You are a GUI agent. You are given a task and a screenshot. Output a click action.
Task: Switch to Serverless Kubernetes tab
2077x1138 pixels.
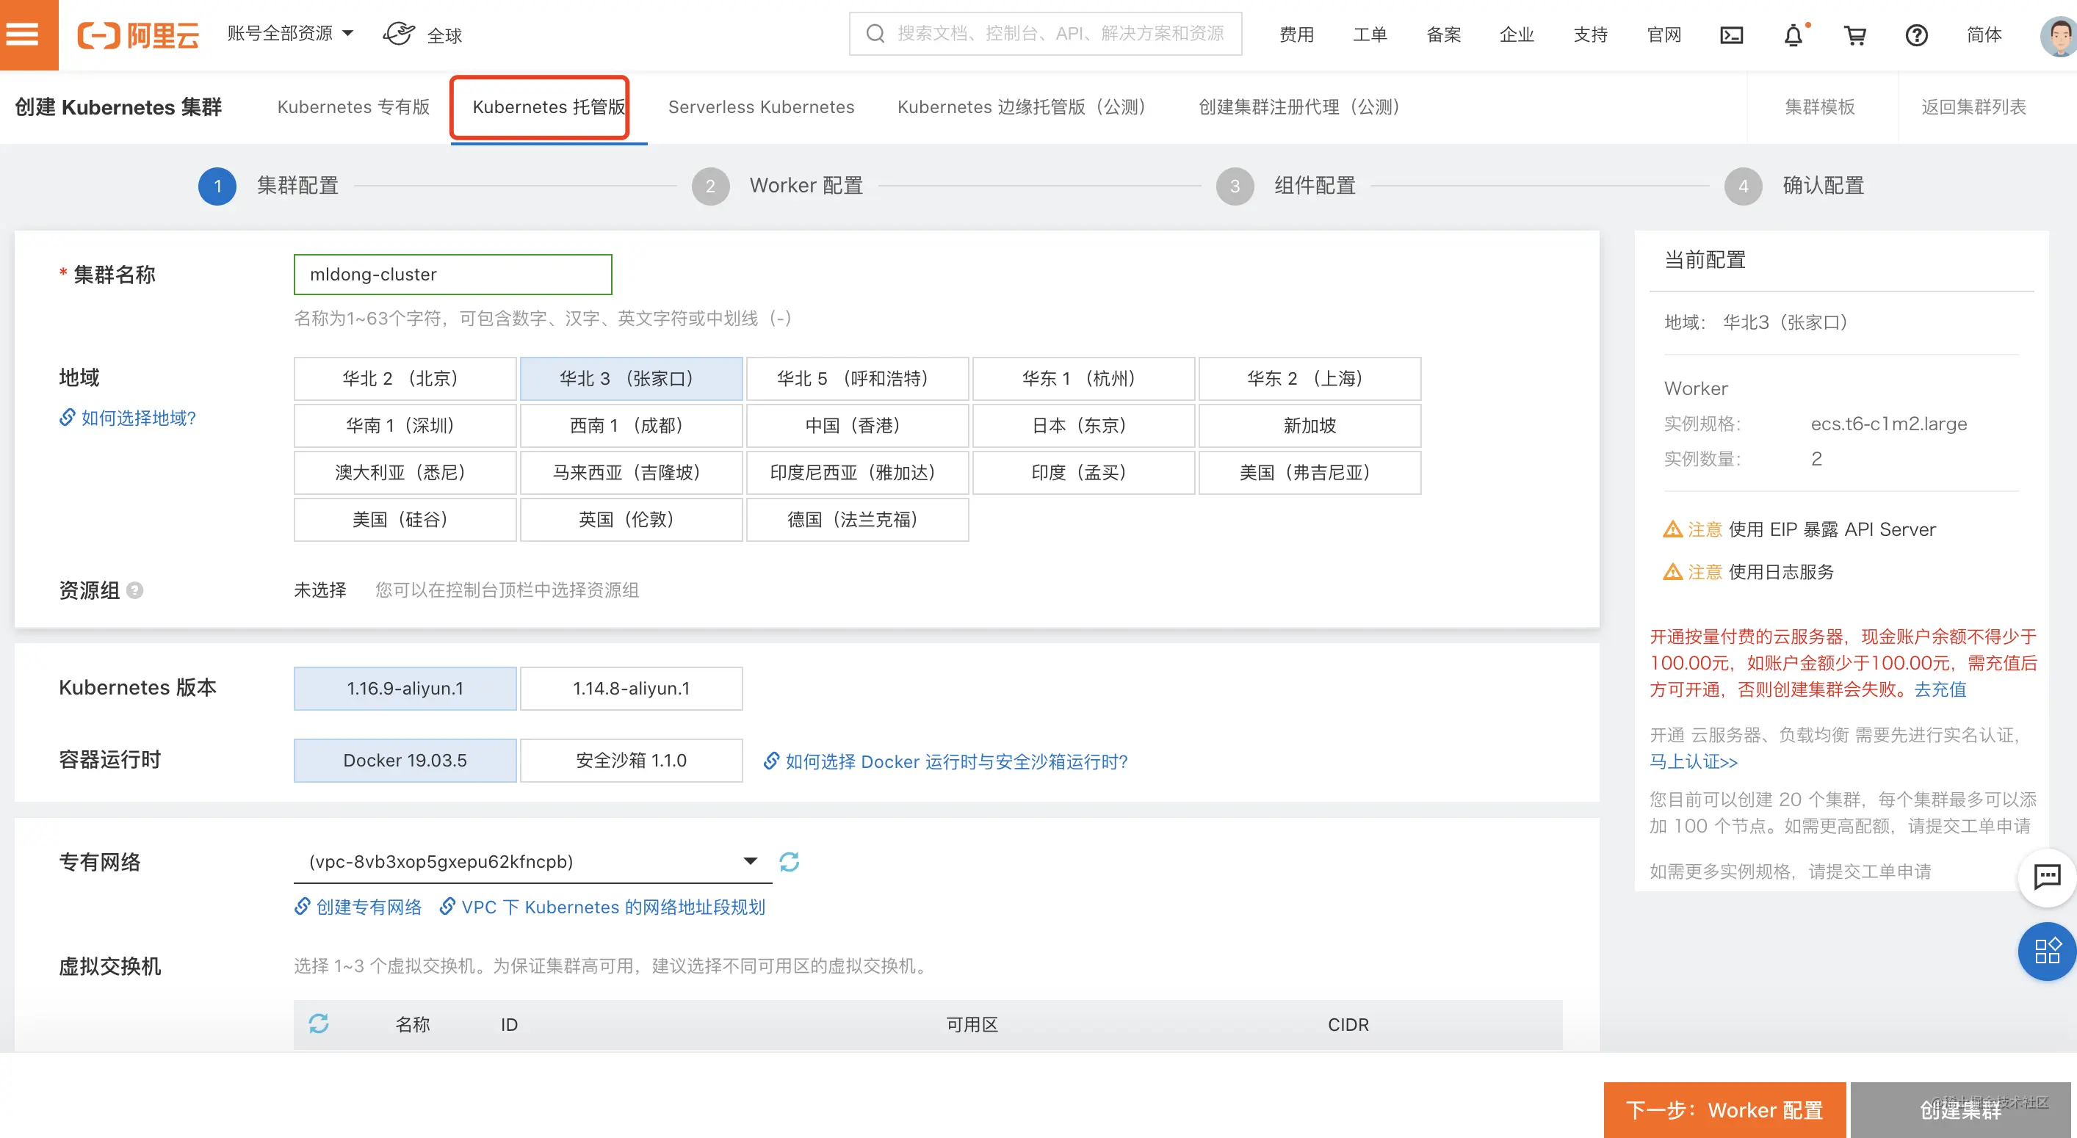[x=761, y=107]
